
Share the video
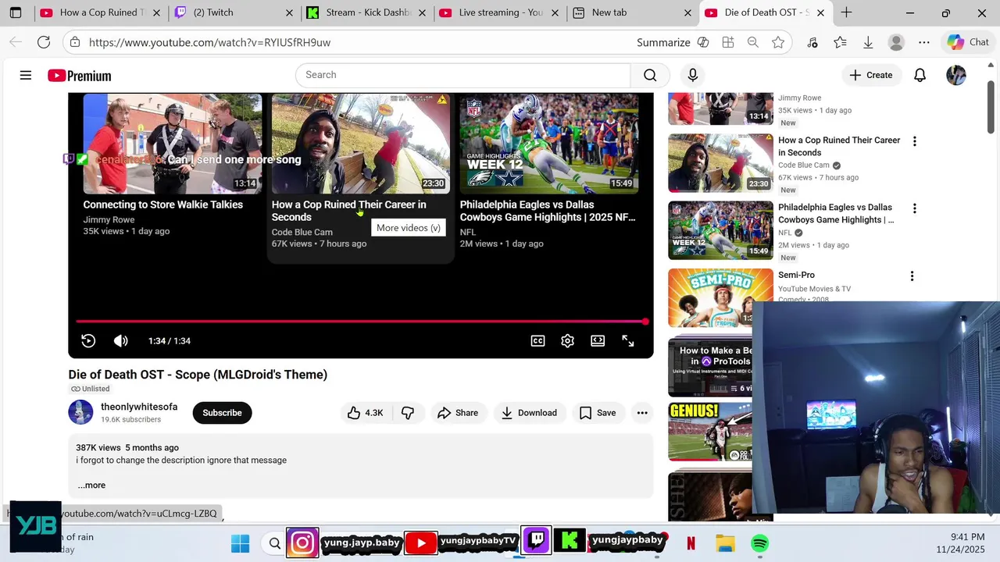coord(458,413)
